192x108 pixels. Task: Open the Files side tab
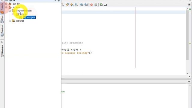click(x=2, y=19)
